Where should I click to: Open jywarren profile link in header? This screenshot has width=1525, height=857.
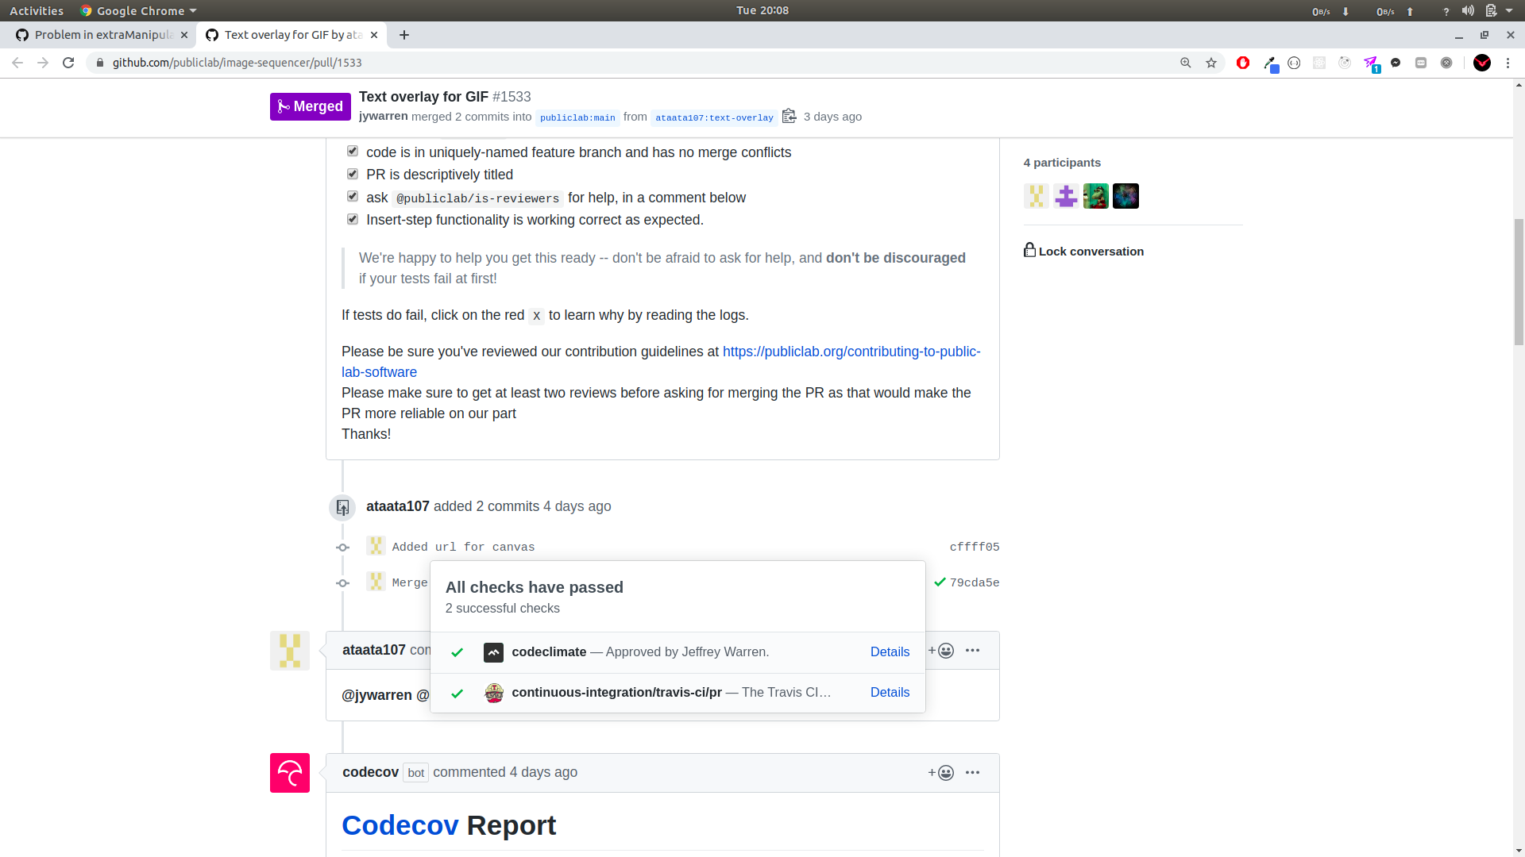(x=384, y=116)
